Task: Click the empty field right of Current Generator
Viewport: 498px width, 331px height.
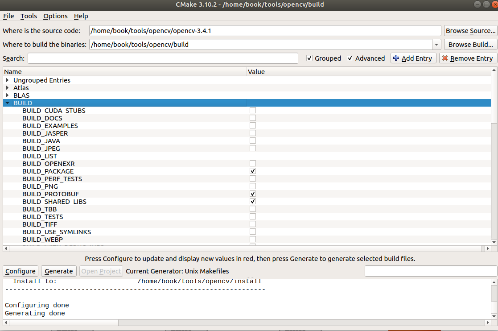Action: [x=431, y=271]
